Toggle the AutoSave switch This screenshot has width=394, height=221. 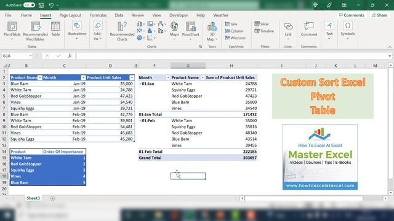click(x=29, y=5)
